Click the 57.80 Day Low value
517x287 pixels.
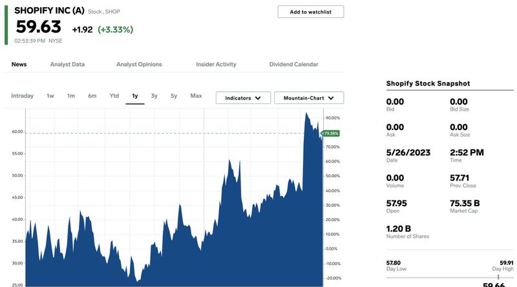pyautogui.click(x=394, y=263)
